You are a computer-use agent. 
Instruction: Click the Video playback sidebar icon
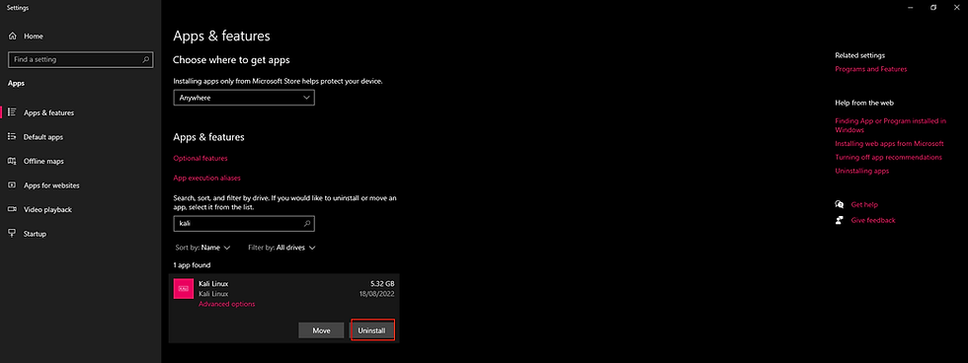tap(12, 209)
